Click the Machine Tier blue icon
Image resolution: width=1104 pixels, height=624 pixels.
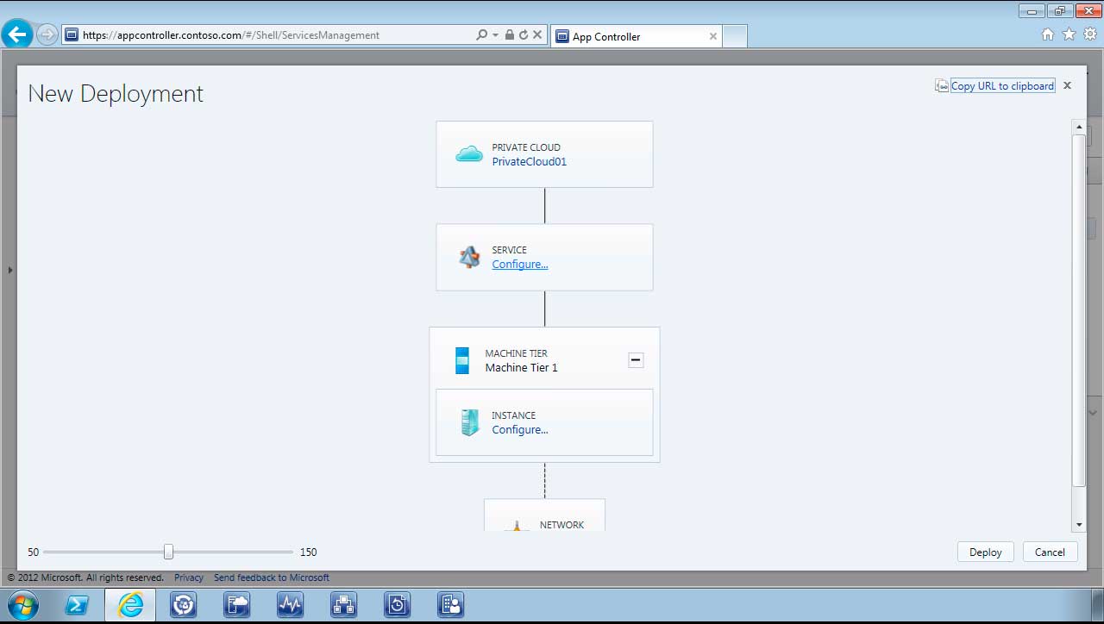[462, 360]
